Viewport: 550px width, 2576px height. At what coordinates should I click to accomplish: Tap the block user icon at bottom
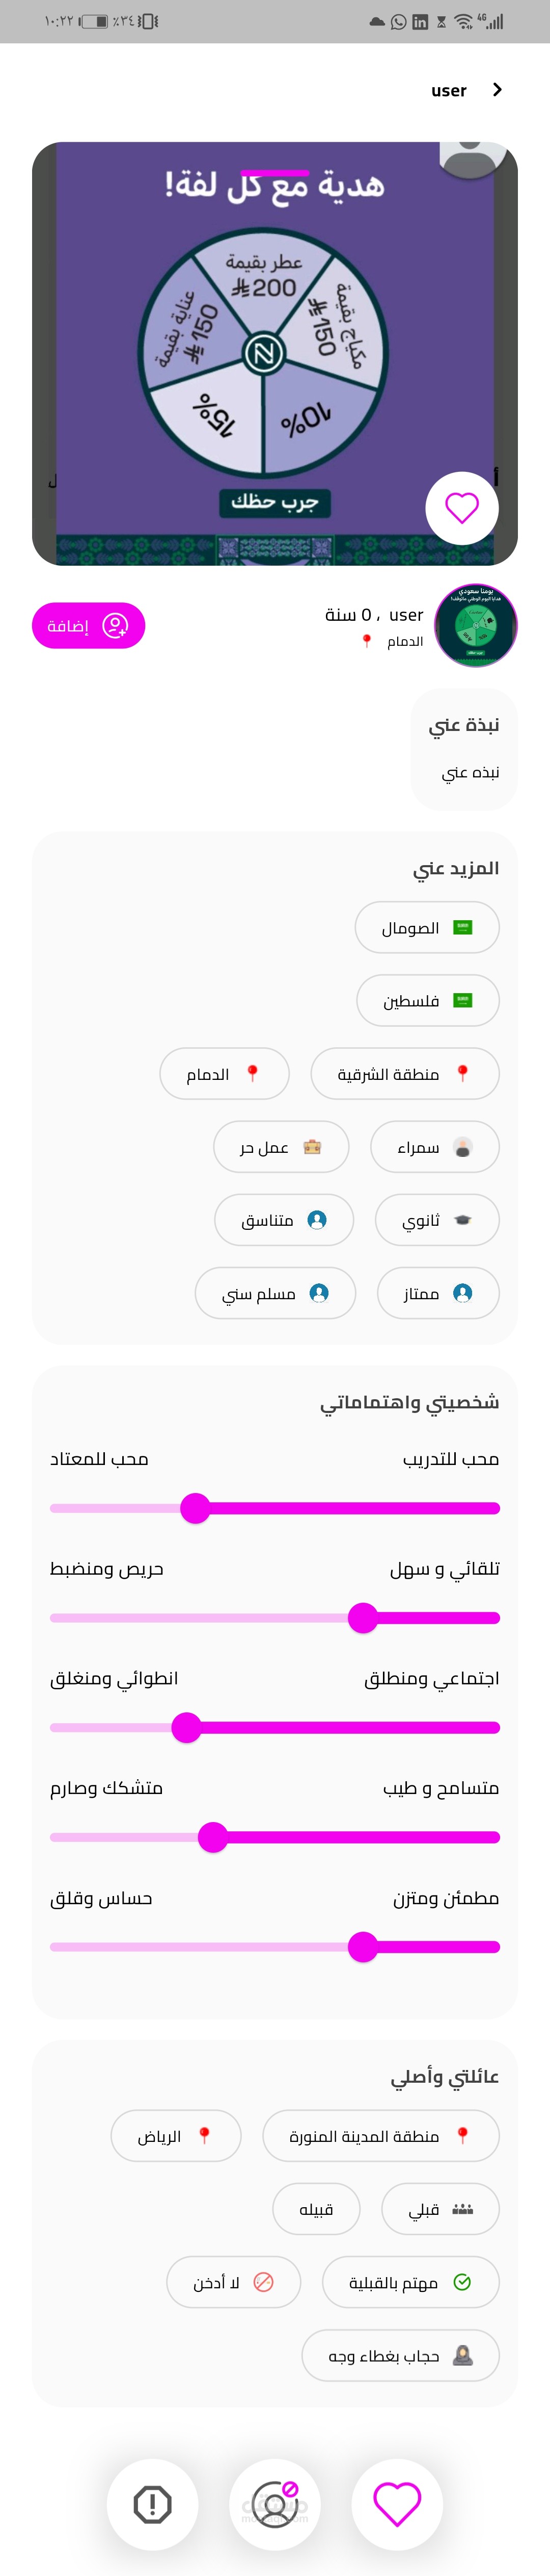[274, 2504]
